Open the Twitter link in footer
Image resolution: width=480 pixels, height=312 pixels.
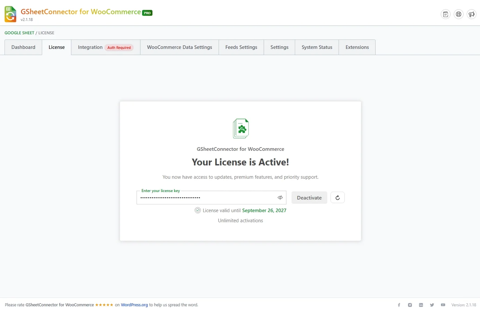click(432, 305)
